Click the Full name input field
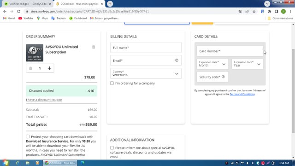 [x=146, y=47]
